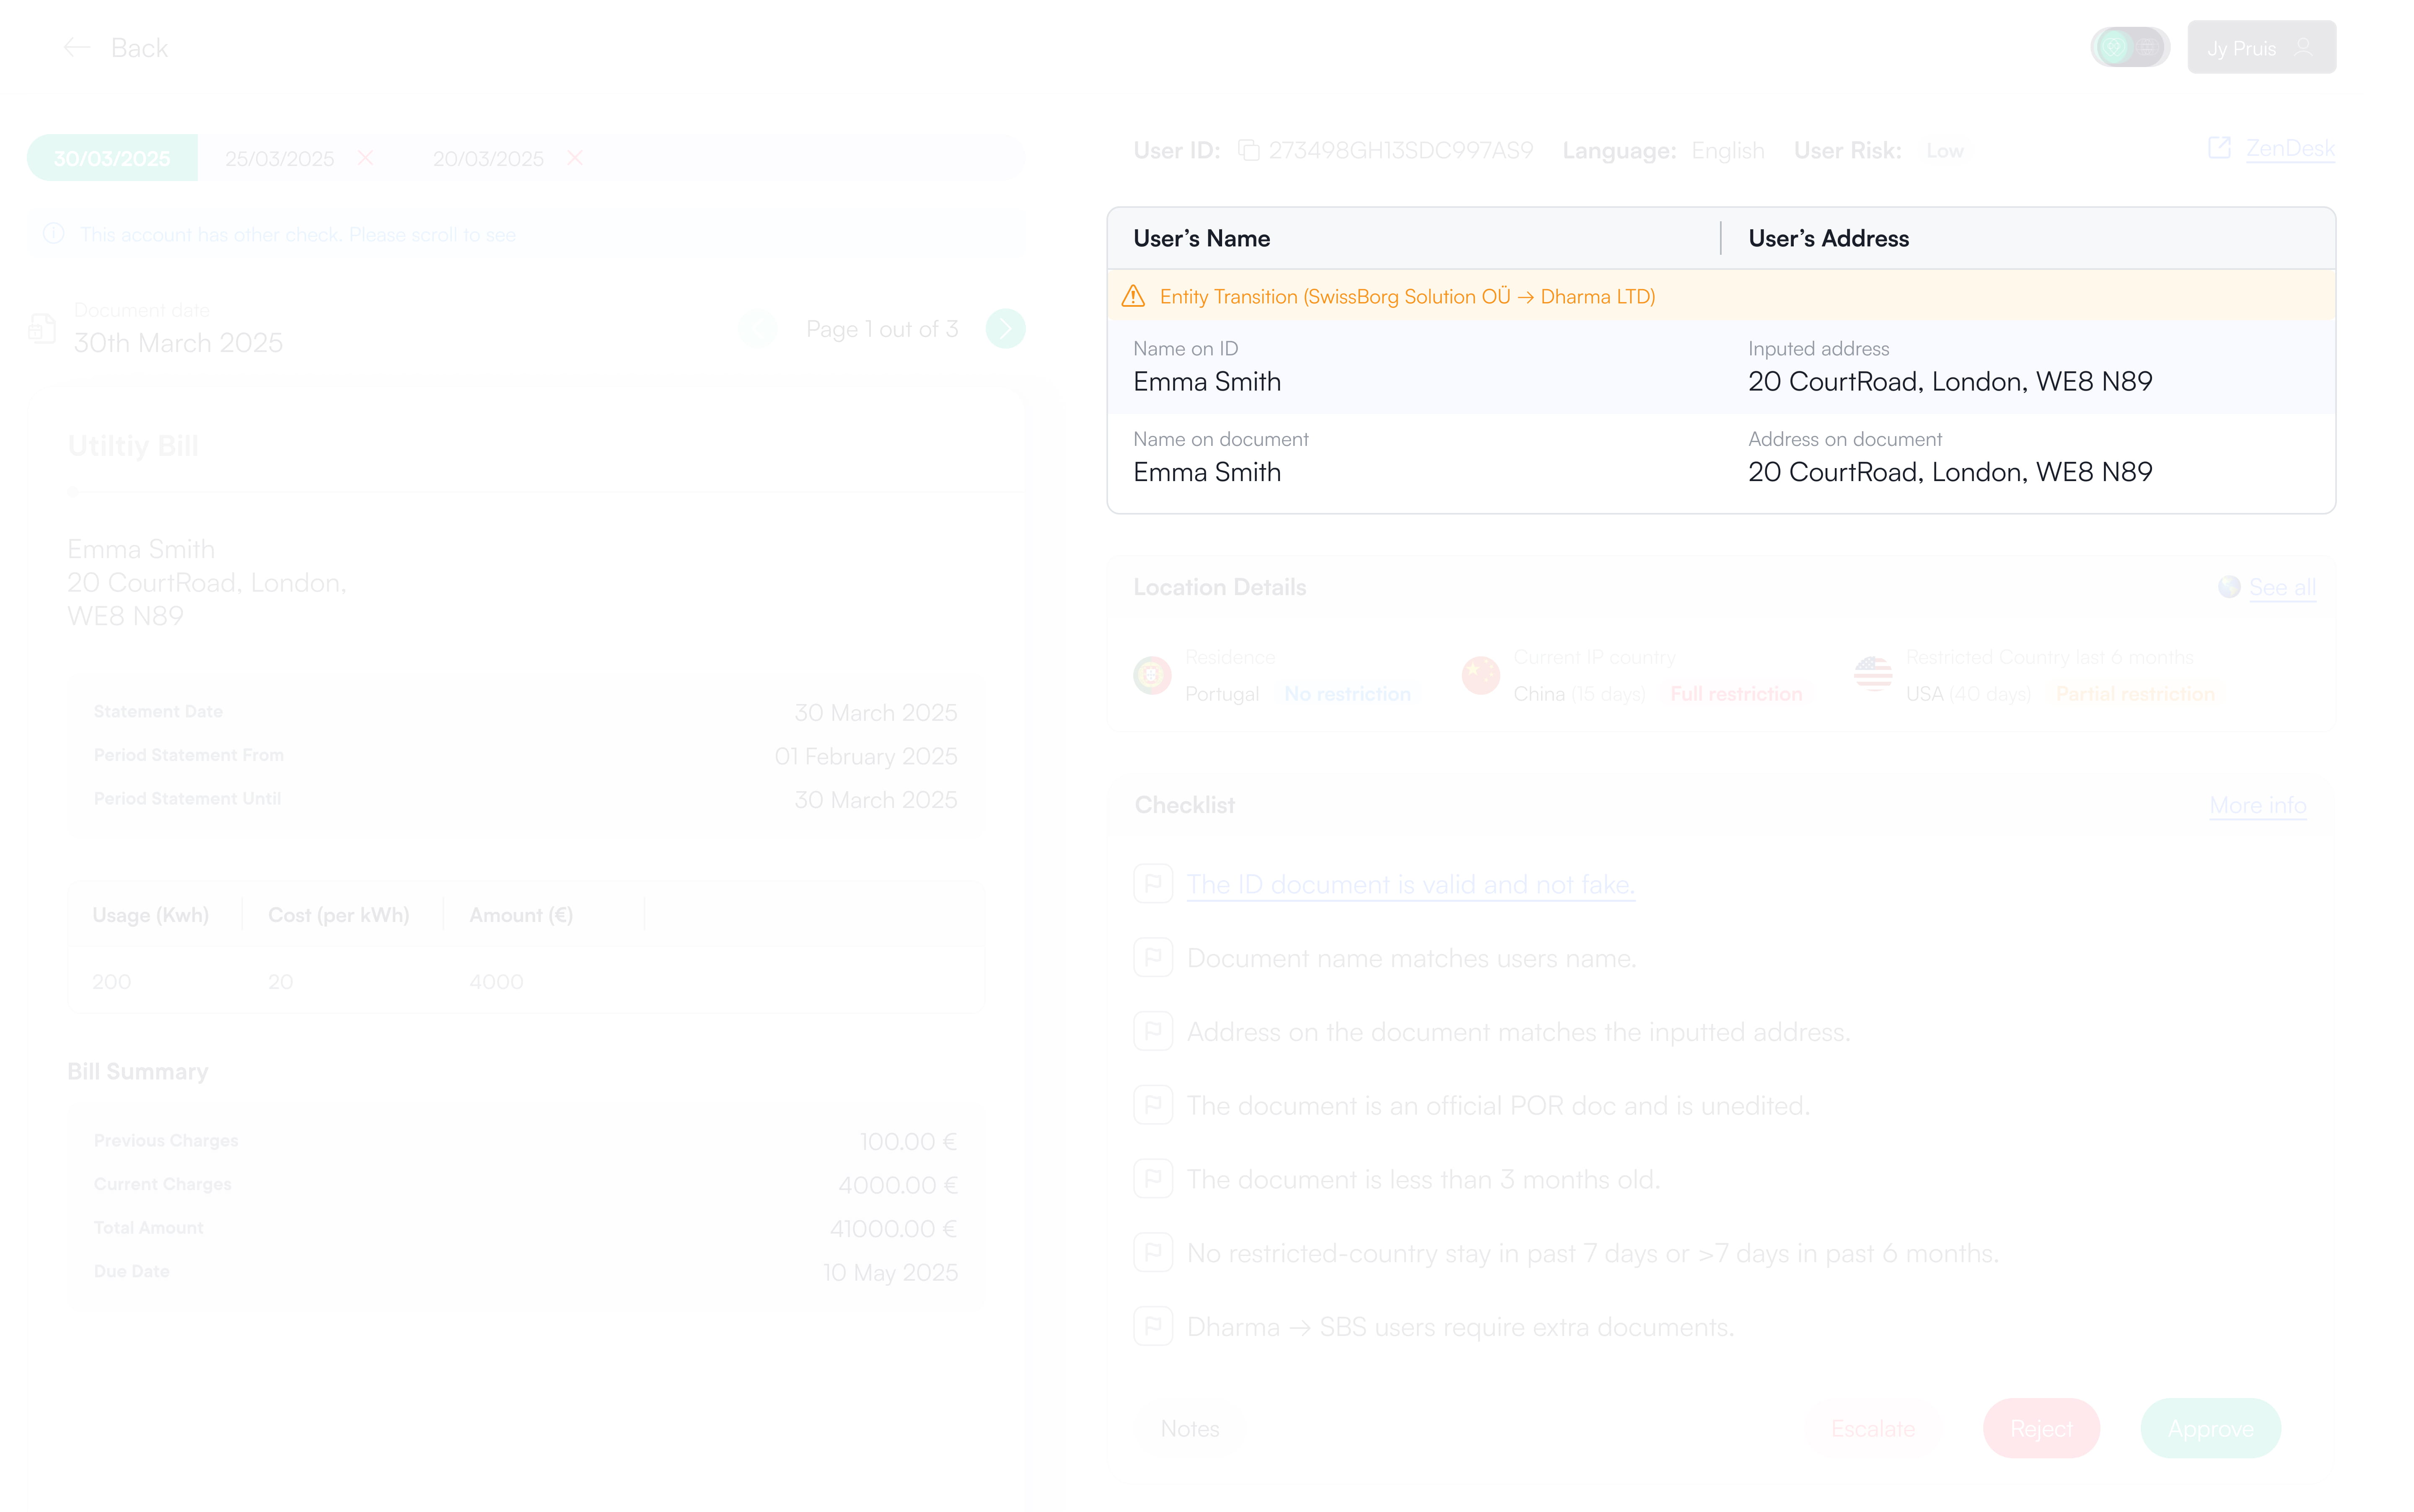Click the Back arrow icon
The image size is (2414, 1512).
pos(77,47)
